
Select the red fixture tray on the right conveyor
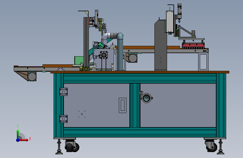coord(193,46)
